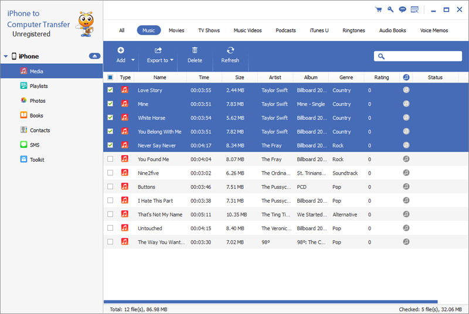469x314 pixels.
Task: Click the status disc icon for Mine
Action: 406,104
